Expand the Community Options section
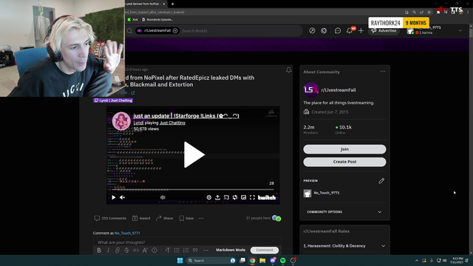Image resolution: width=473 pixels, height=266 pixels. (344, 212)
